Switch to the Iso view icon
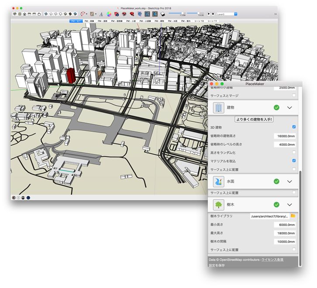This screenshot has height=288, width=317. click(x=15, y=14)
